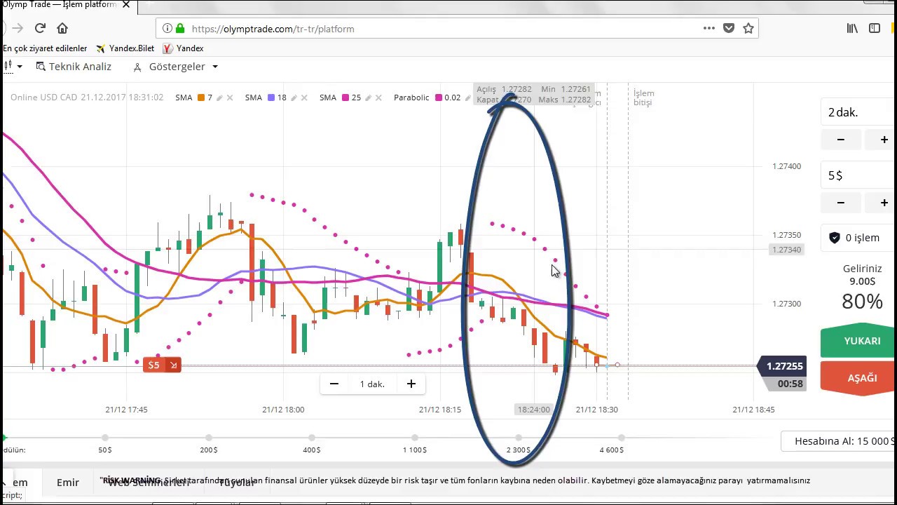Go to browser home page
The width and height of the screenshot is (897, 505).
pos(62,28)
